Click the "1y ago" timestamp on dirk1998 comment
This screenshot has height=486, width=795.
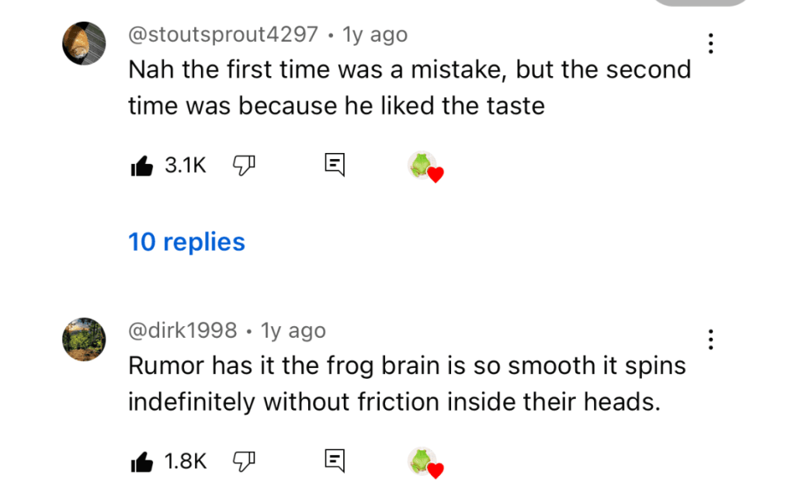pyautogui.click(x=293, y=331)
